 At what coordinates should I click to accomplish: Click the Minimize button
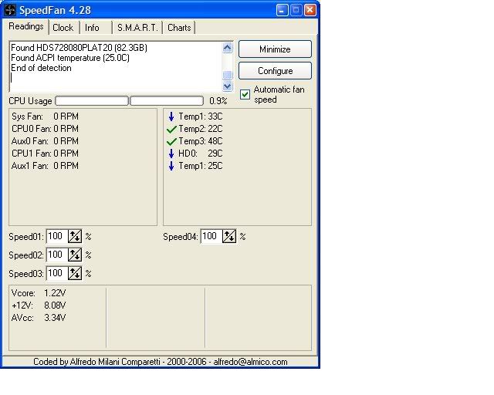tap(275, 49)
